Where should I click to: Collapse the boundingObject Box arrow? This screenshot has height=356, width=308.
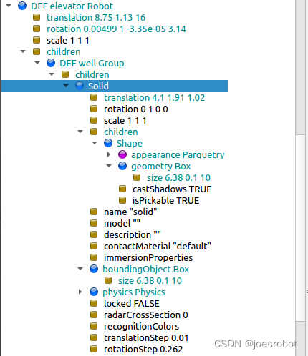pyautogui.click(x=80, y=269)
